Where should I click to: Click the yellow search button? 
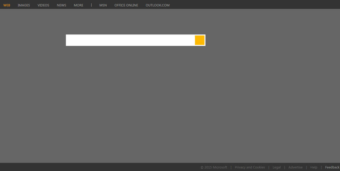[x=200, y=40]
